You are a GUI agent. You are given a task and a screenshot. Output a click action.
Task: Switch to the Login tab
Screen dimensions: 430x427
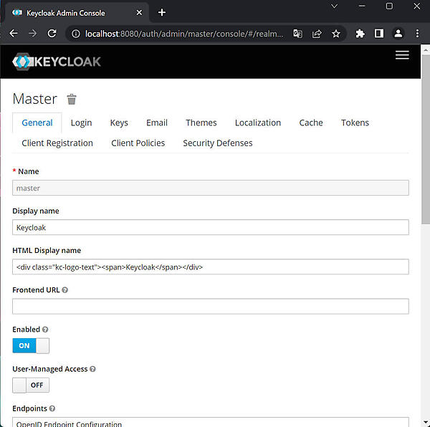(81, 123)
